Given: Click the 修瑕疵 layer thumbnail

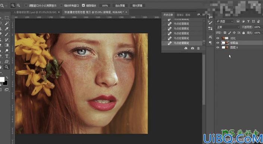Looking at the screenshot, I should click(x=225, y=43).
